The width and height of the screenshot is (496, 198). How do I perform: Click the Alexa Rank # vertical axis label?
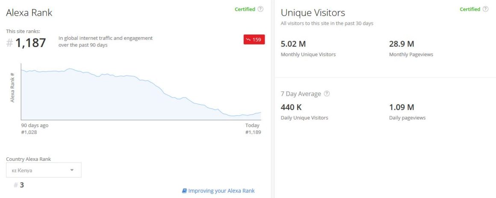[13, 88]
